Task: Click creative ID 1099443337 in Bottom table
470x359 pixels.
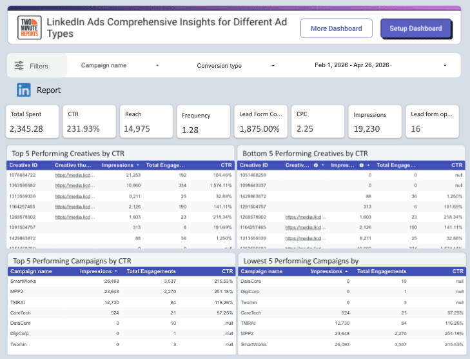Action: (253, 185)
